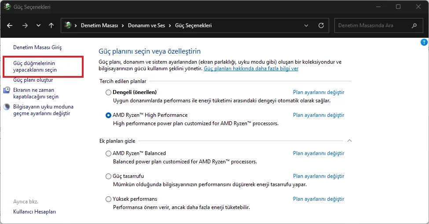The height and width of the screenshot is (224, 429).
Task: Refresh the Güç Seçenekleri page
Action: (321, 25)
